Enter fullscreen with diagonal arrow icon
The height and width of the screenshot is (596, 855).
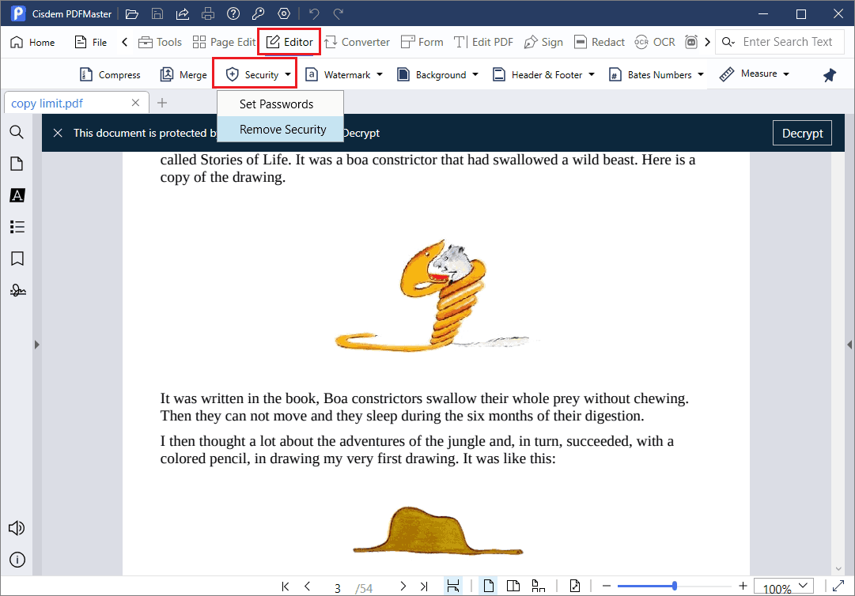(x=838, y=586)
